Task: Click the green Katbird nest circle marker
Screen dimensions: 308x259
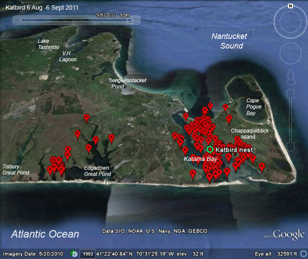Action: [210, 149]
